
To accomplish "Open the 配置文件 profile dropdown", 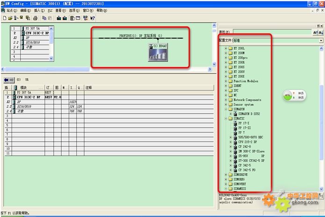I will pyautogui.click(x=321, y=41).
